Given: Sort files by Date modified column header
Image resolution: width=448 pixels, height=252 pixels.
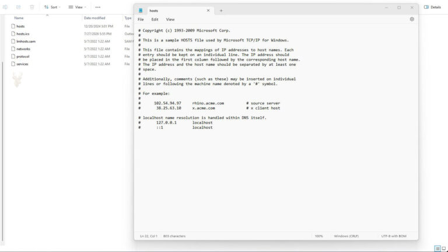Looking at the screenshot, I should click(94, 18).
